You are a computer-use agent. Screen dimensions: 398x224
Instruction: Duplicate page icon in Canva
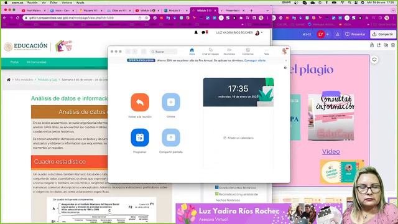[386, 45]
